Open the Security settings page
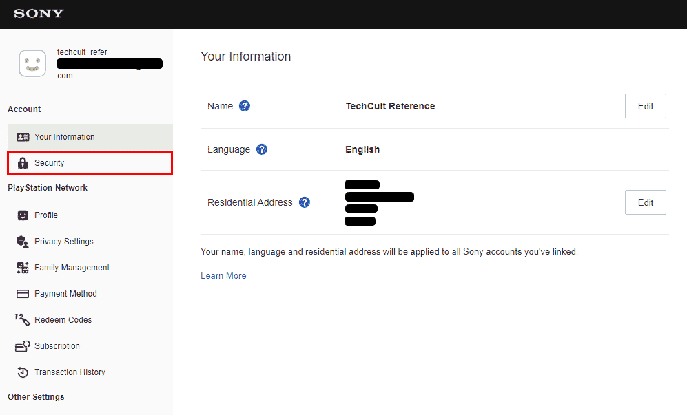Viewport: 687px width, 415px height. point(90,163)
